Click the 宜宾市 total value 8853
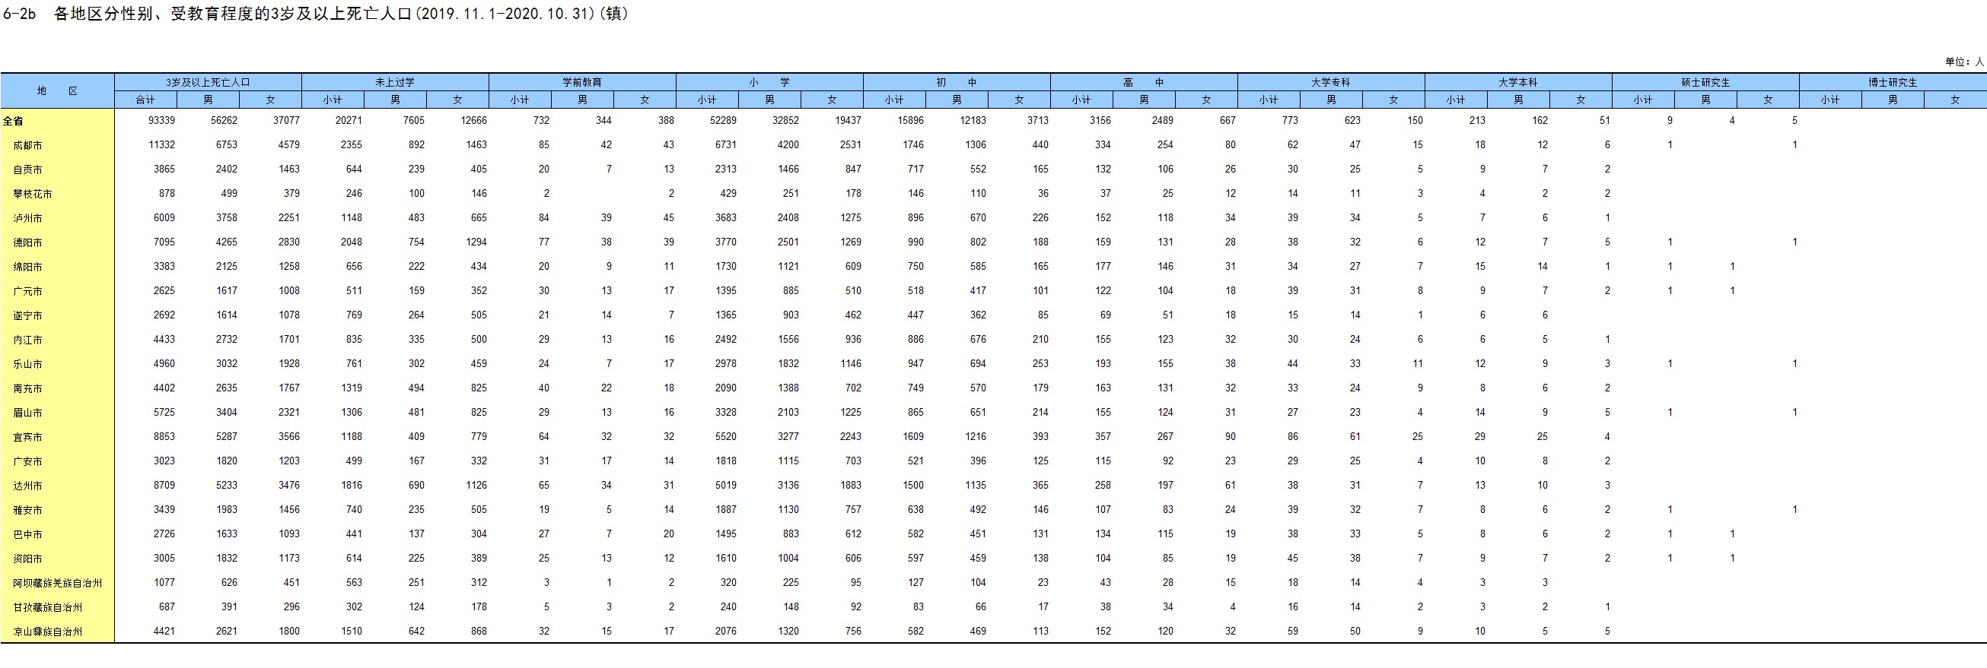The height and width of the screenshot is (668, 1987). click(x=164, y=436)
